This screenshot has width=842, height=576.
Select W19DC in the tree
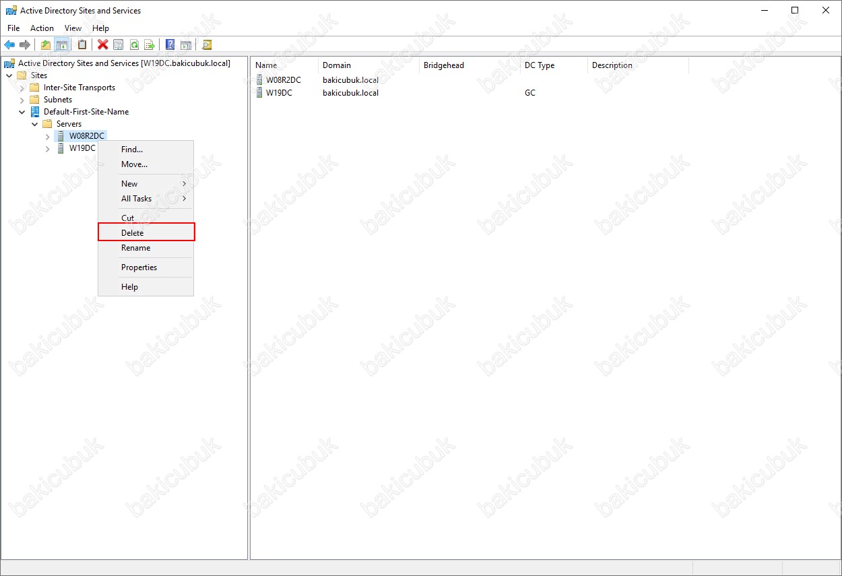pyautogui.click(x=82, y=148)
